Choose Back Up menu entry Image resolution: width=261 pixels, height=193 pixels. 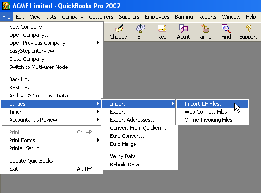click(x=52, y=79)
